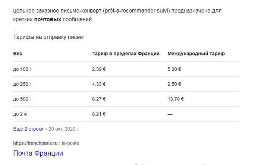261x165 pixels.
Task: Click the "Тарифы на отправку писем" caption
Action: 48,37
